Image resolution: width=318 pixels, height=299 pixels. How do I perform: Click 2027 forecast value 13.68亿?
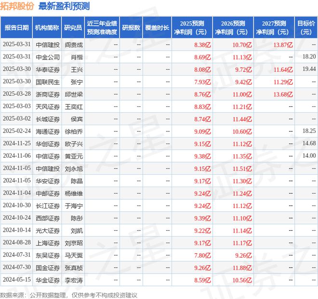[283, 94]
